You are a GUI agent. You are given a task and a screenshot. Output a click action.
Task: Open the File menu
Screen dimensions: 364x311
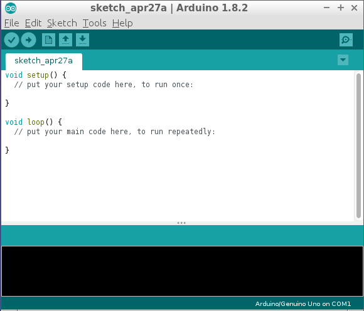tap(11, 23)
